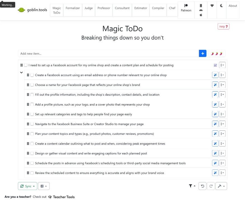Click the magic wand on the 'Create a Facebook account' row
The width and height of the screenshot is (245, 202).
click(x=215, y=75)
